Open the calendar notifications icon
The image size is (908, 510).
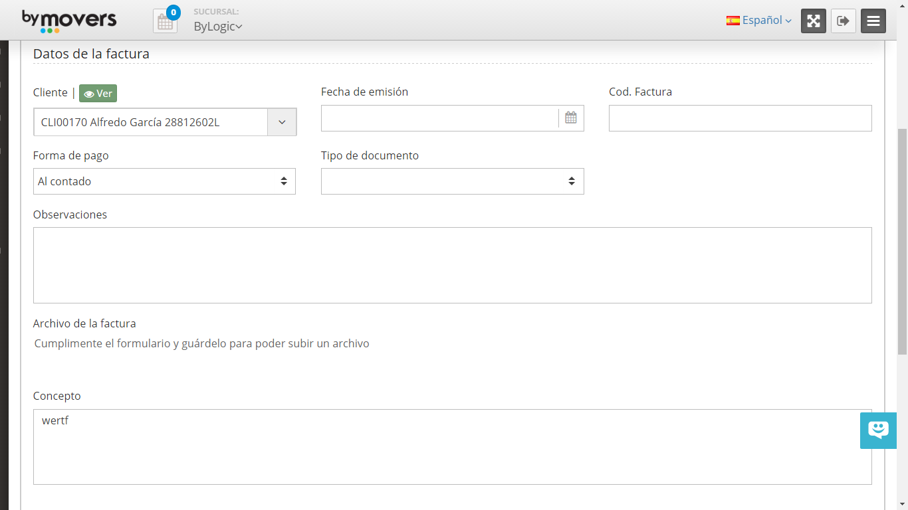click(165, 22)
